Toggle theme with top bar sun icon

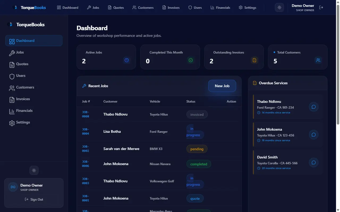[279, 7]
